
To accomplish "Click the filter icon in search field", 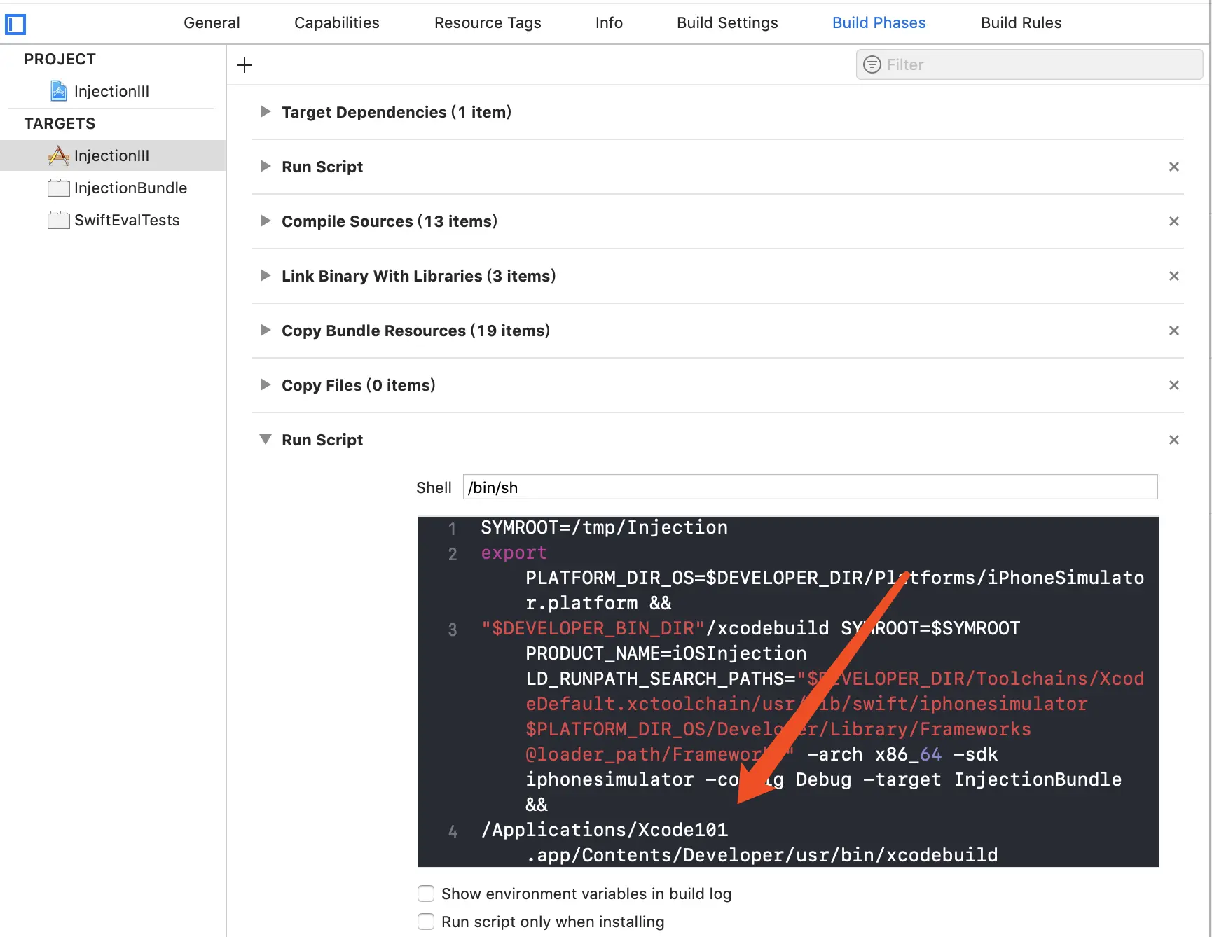I will 872,64.
